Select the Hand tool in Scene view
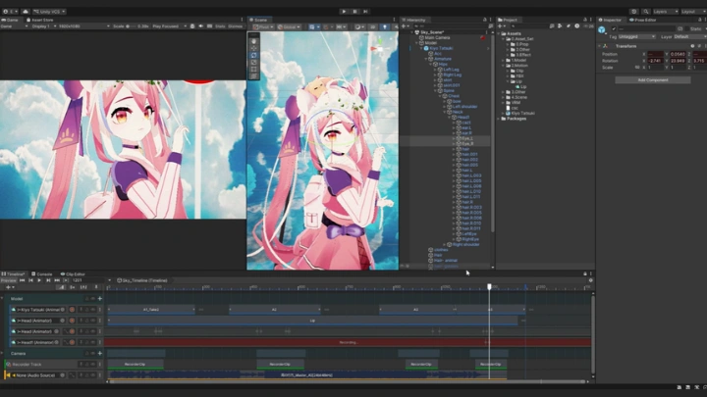 [254, 41]
